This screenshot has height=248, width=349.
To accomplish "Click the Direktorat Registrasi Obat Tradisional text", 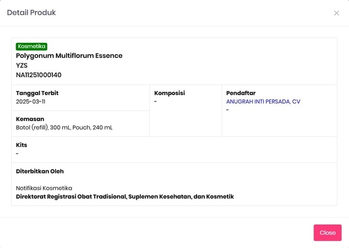I will [124, 196].
